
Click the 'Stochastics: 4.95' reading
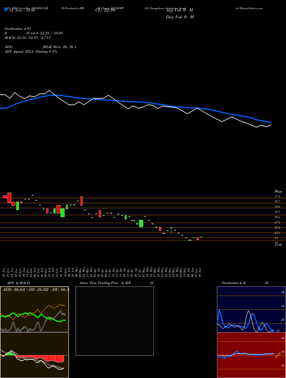click(18, 29)
